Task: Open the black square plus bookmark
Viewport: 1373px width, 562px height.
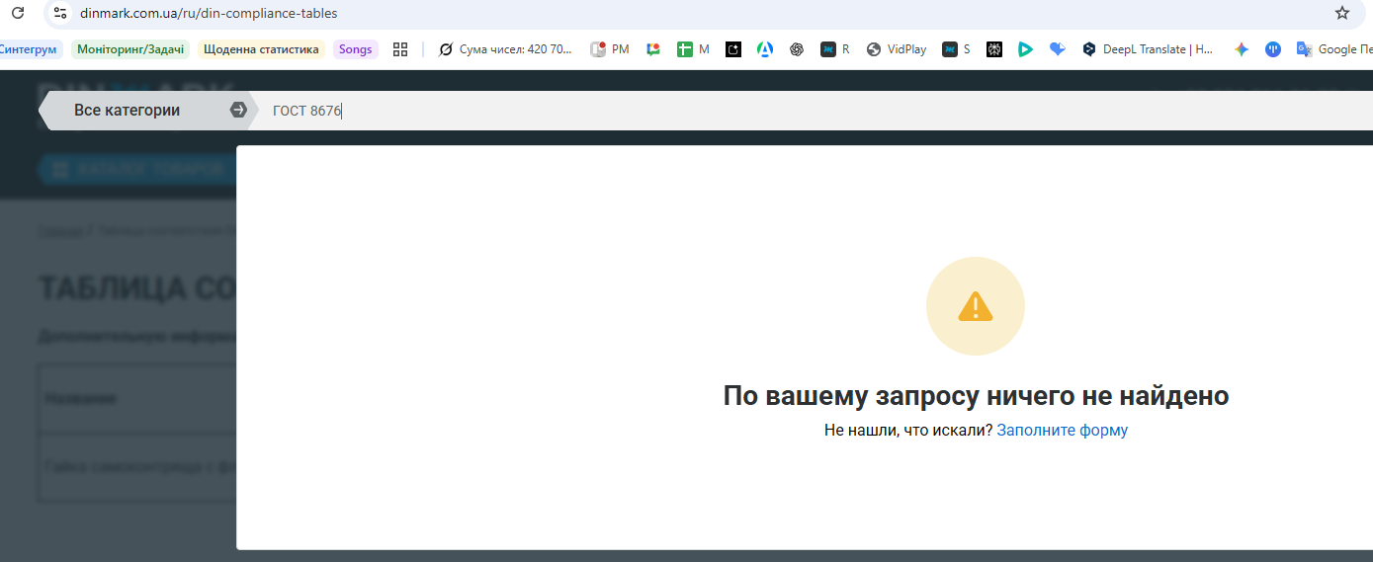Action: tap(732, 49)
